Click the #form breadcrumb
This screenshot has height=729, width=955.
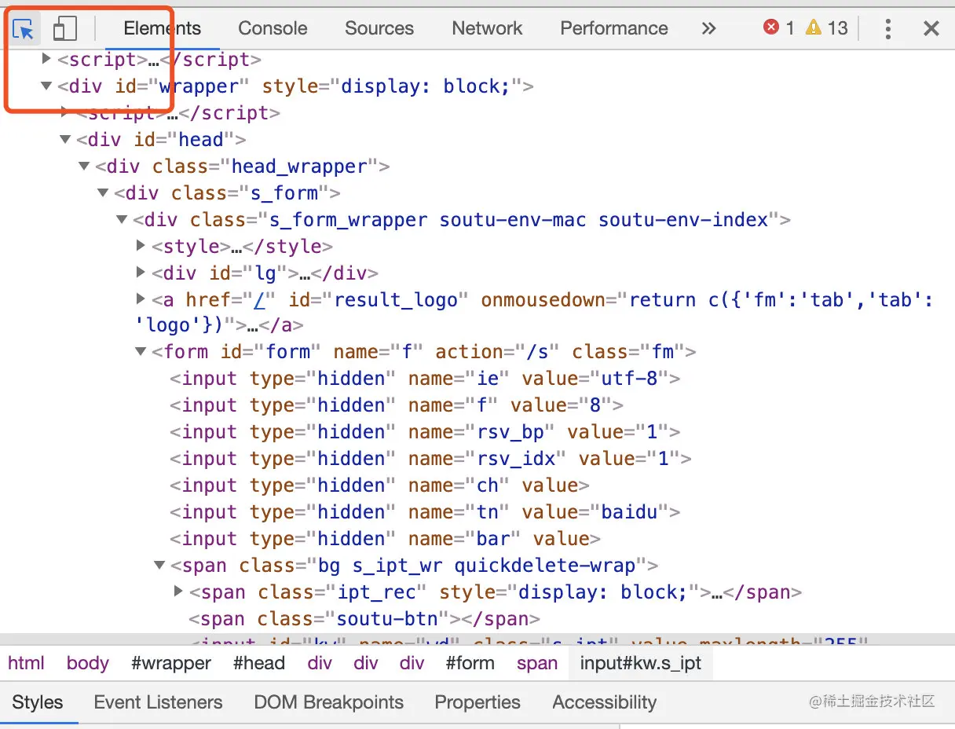click(470, 663)
